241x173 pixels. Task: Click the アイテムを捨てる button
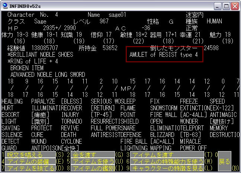[30, 168]
